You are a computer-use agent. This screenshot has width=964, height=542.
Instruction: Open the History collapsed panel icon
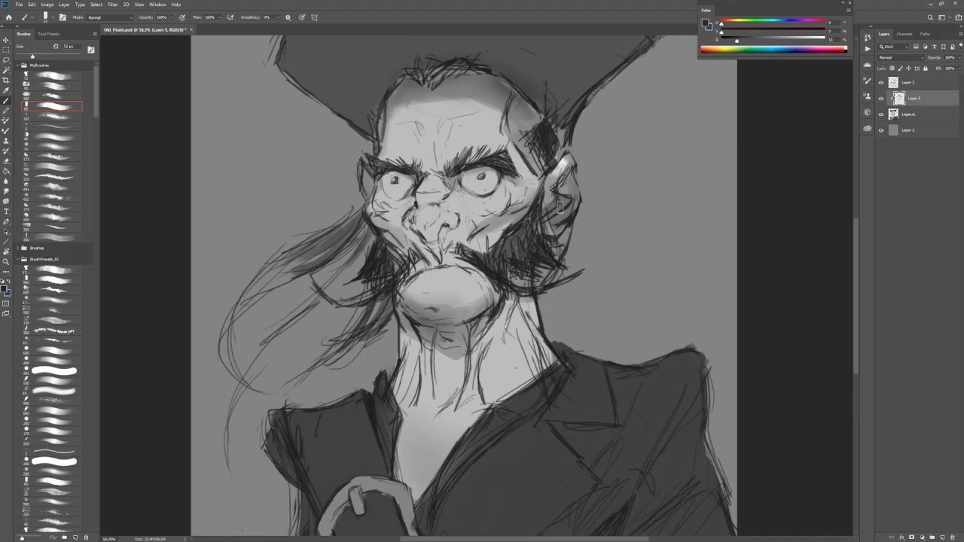click(868, 38)
